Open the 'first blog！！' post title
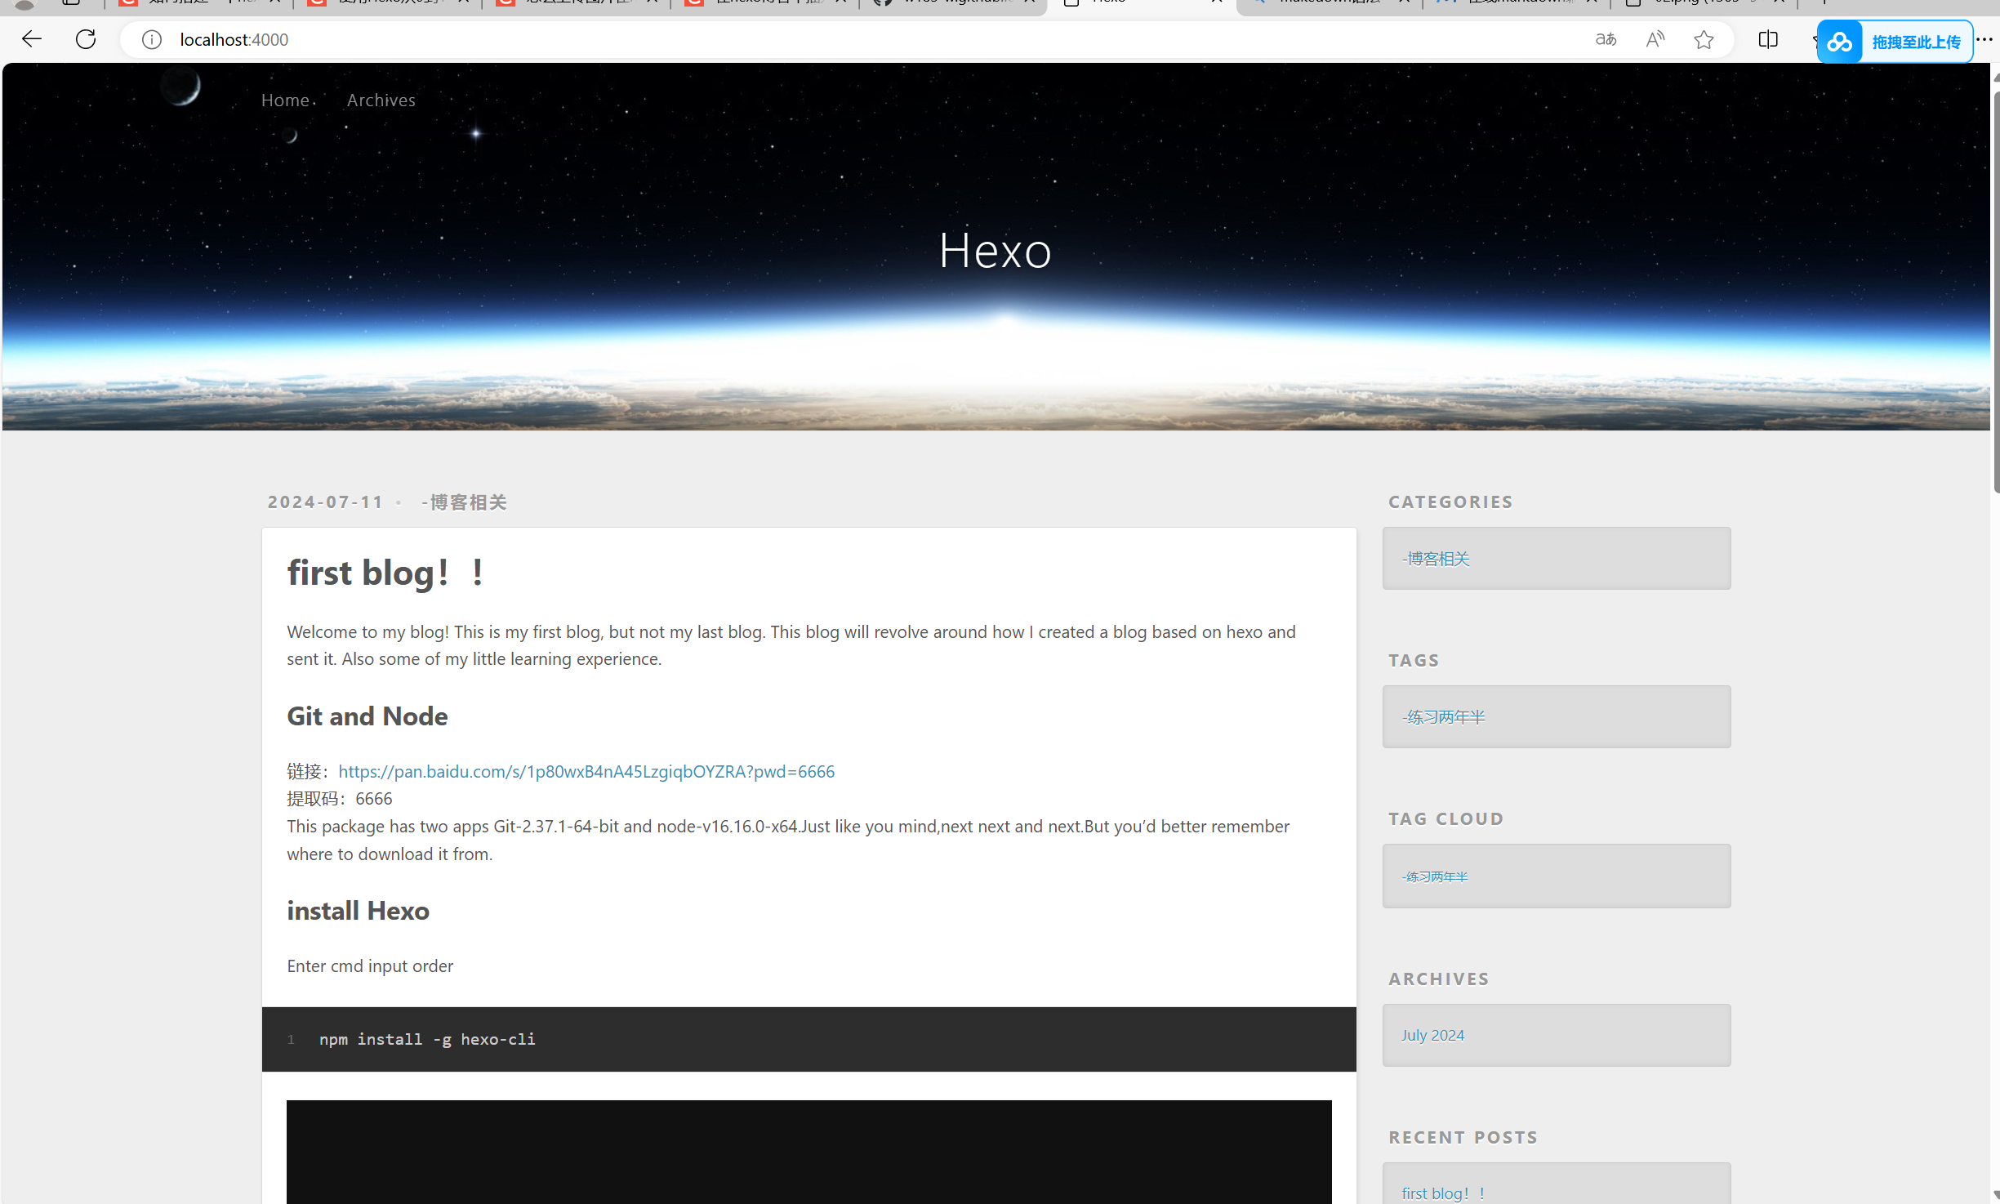 [x=385, y=573]
